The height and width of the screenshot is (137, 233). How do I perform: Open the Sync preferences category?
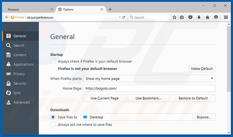click(x=21, y=93)
